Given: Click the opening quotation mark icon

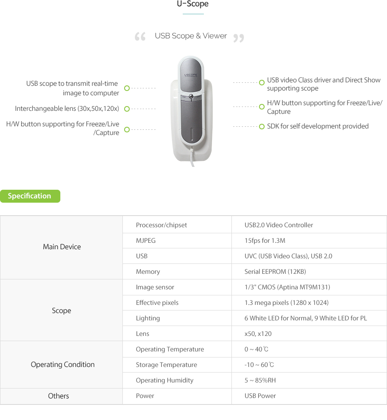Looking at the screenshot, I should click(x=140, y=37).
